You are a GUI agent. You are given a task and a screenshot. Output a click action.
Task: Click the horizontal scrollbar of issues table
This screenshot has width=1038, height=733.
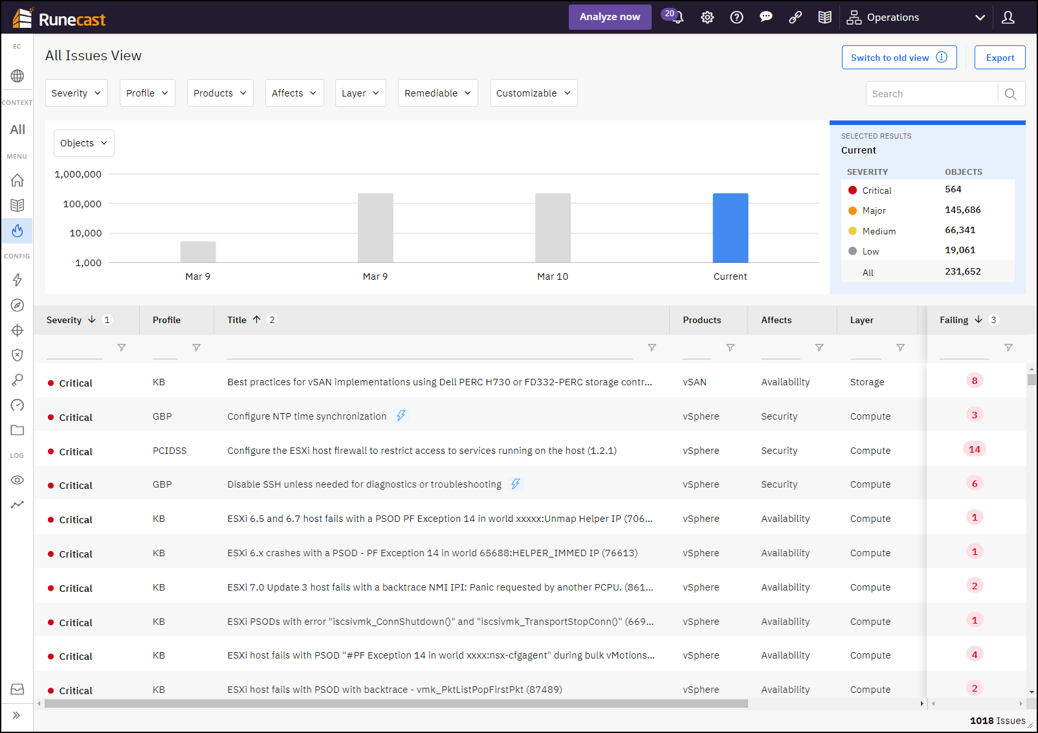tap(396, 703)
